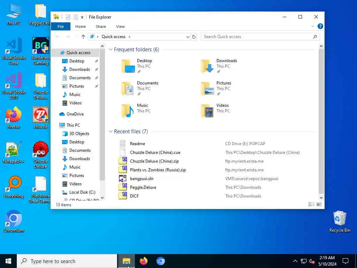Click the main content vertical scrollbar
Viewport: 357px width, 268px height.
pyautogui.click(x=321, y=121)
